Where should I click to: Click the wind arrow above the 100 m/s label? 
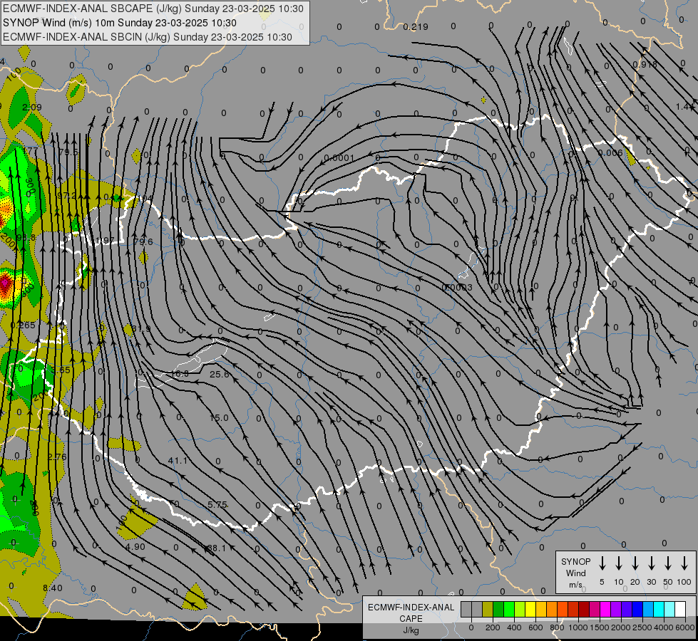coord(684,563)
